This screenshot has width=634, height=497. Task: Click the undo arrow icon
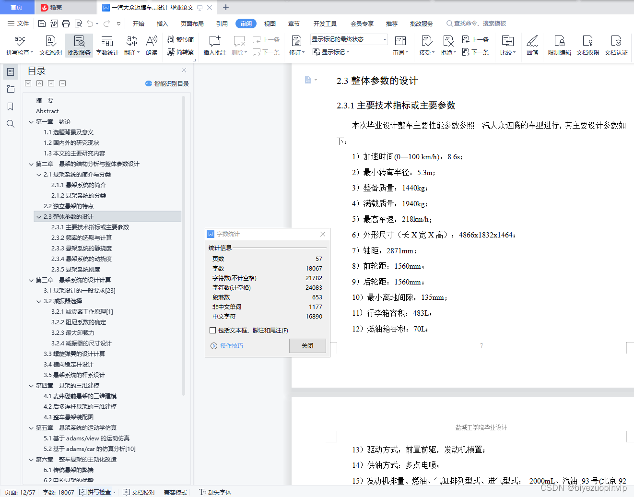[x=90, y=24]
